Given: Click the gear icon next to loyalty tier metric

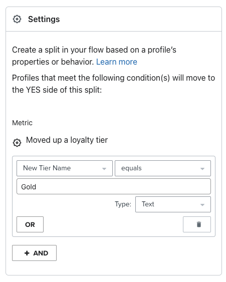Looking at the screenshot, I should pos(17,143).
